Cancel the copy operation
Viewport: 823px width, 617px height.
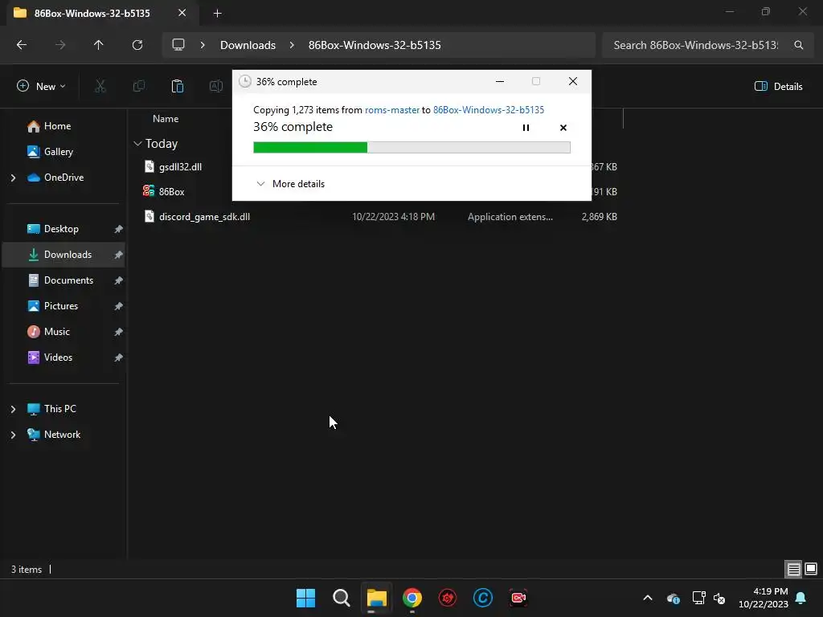tap(563, 128)
